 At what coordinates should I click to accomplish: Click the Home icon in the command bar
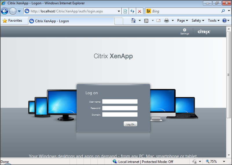click(134, 21)
